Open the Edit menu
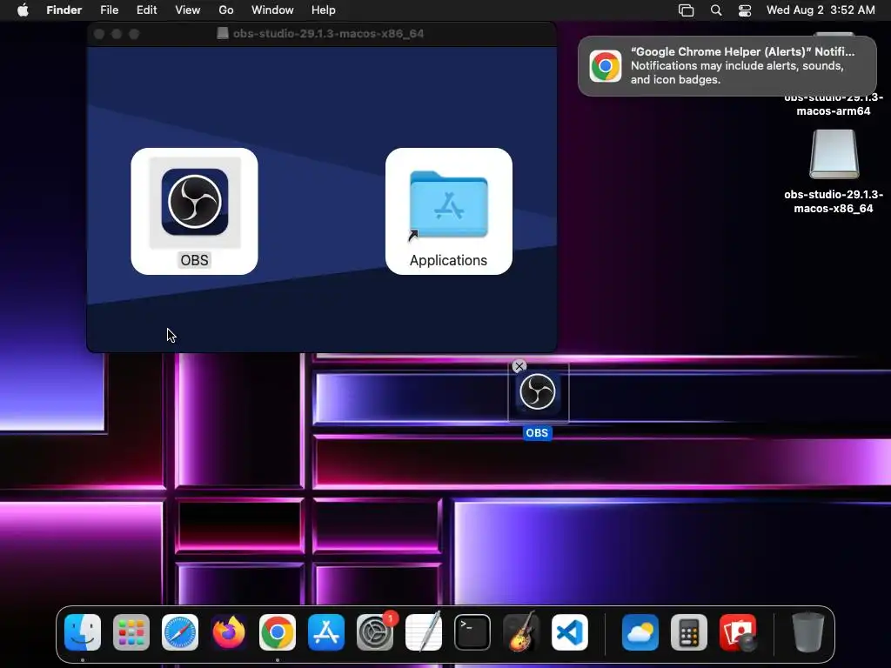Image resolution: width=891 pixels, height=668 pixels. (x=146, y=10)
